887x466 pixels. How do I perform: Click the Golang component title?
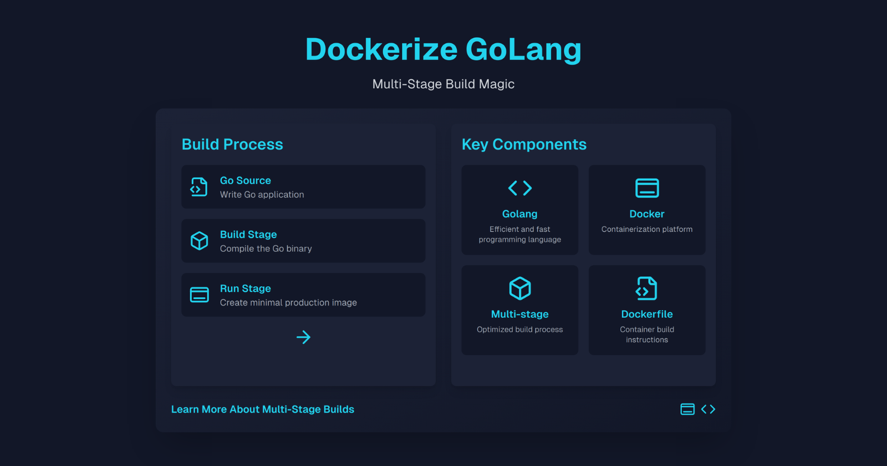pos(520,214)
